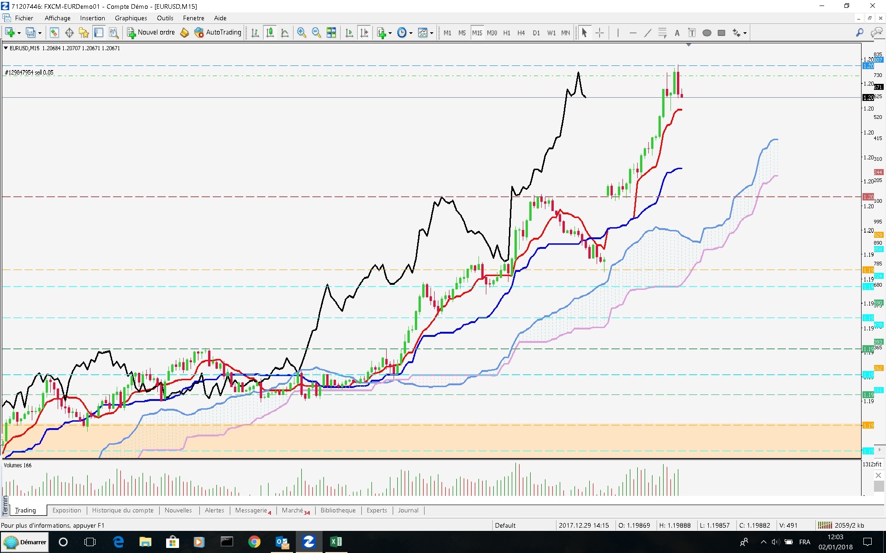Viewport: 886px width, 553px height.
Task: Switch to the Journal tab
Action: click(x=408, y=510)
